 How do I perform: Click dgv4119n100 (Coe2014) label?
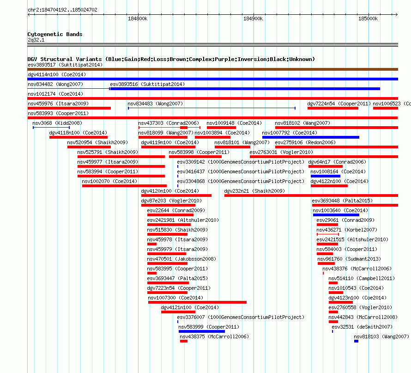(x=170, y=142)
